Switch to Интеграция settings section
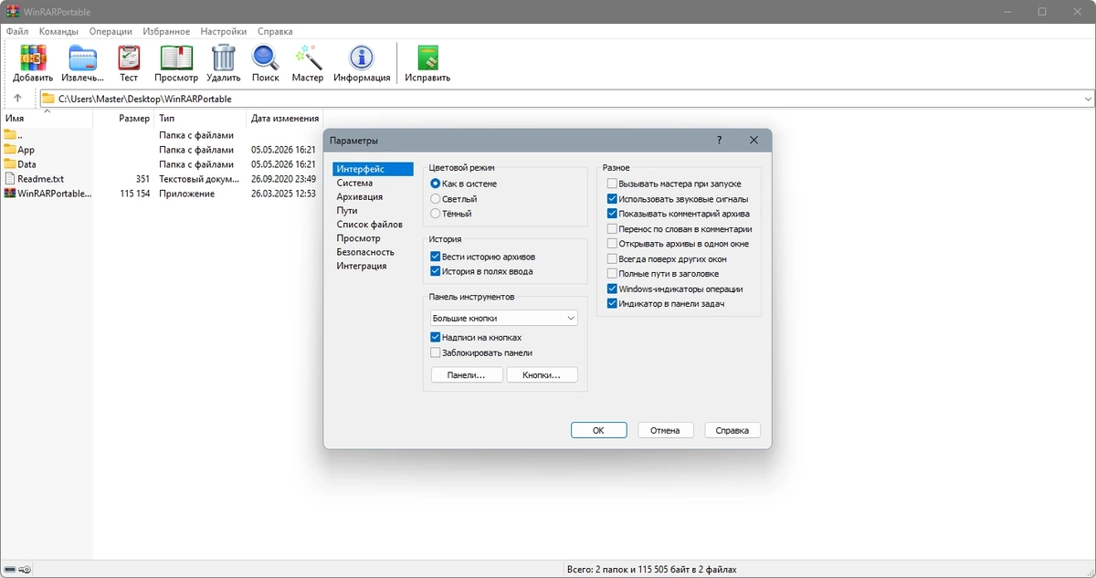The width and height of the screenshot is (1096, 578). (x=362, y=266)
